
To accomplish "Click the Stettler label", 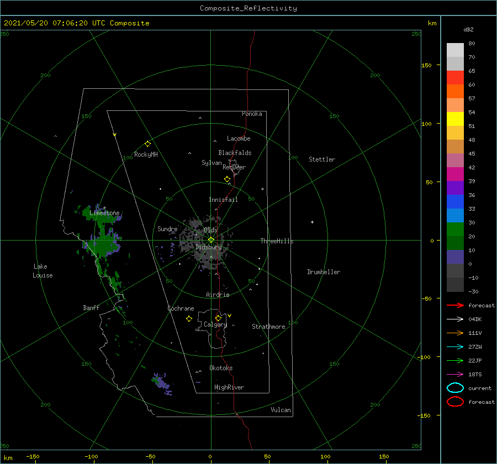I will pos(322,159).
